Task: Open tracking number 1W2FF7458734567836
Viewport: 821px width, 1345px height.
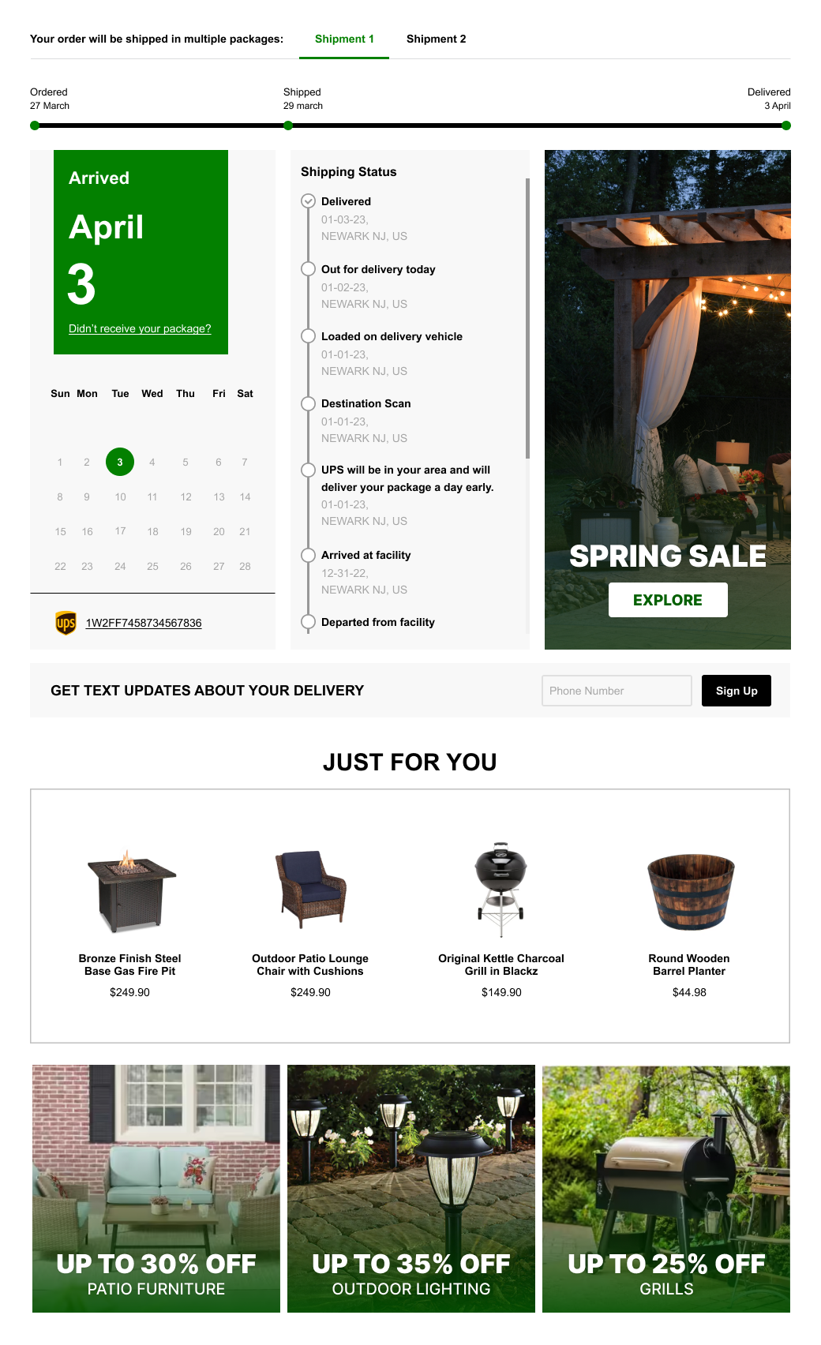Action: (144, 623)
